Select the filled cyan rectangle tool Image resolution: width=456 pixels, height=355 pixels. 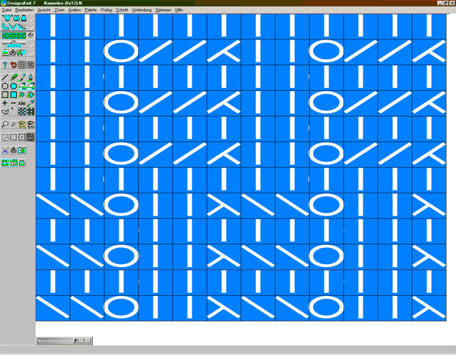click(14, 95)
